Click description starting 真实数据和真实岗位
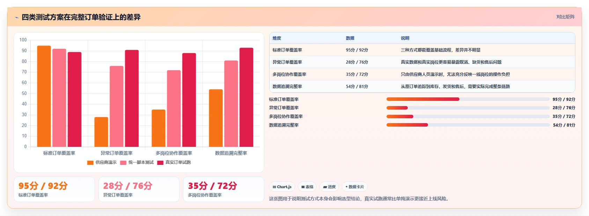Viewport: 589px width, 216px height. 451,62
